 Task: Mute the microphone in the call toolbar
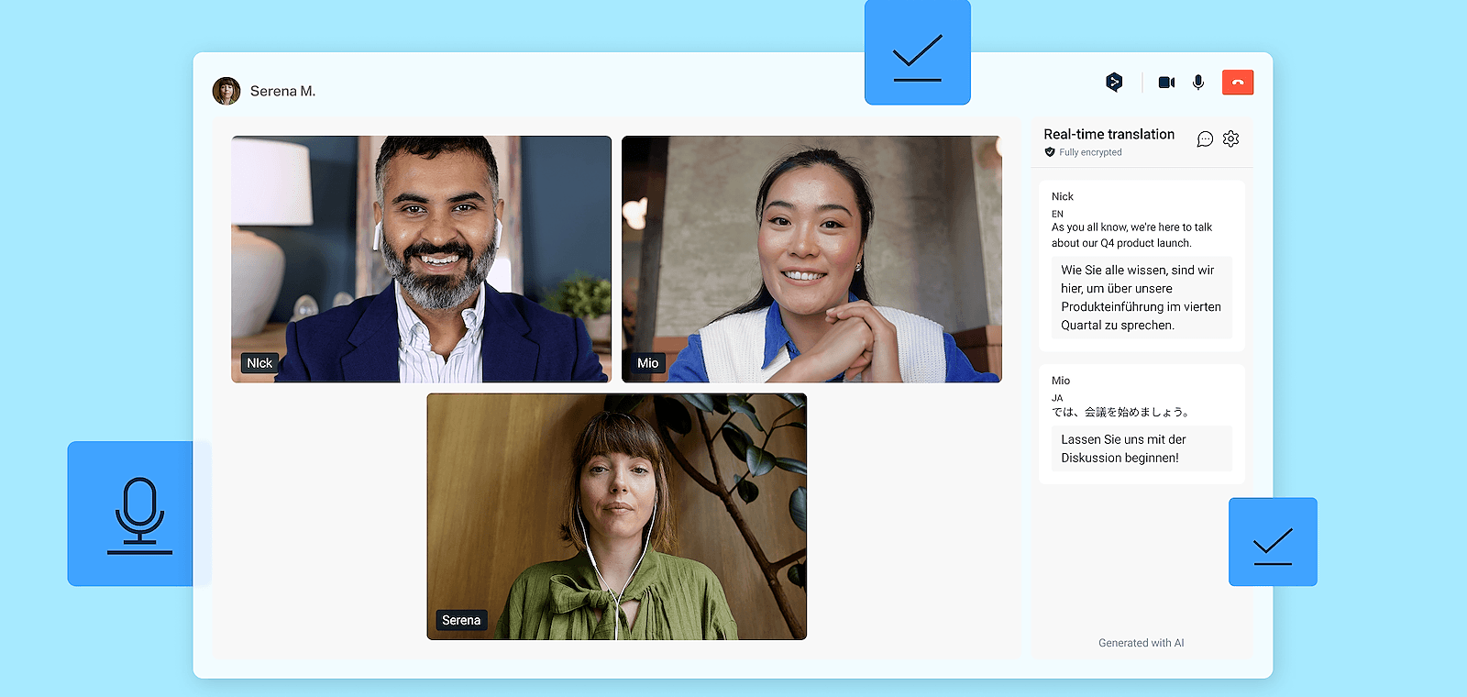coord(1198,83)
